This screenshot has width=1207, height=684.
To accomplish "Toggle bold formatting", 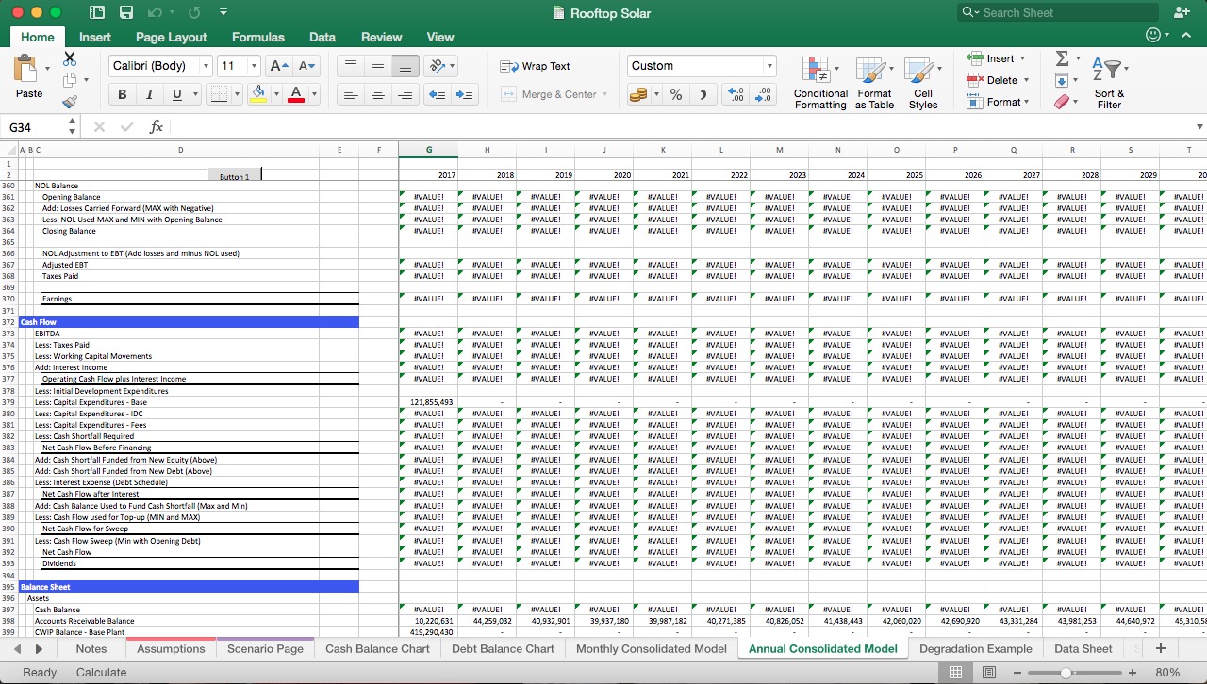I will coord(122,93).
